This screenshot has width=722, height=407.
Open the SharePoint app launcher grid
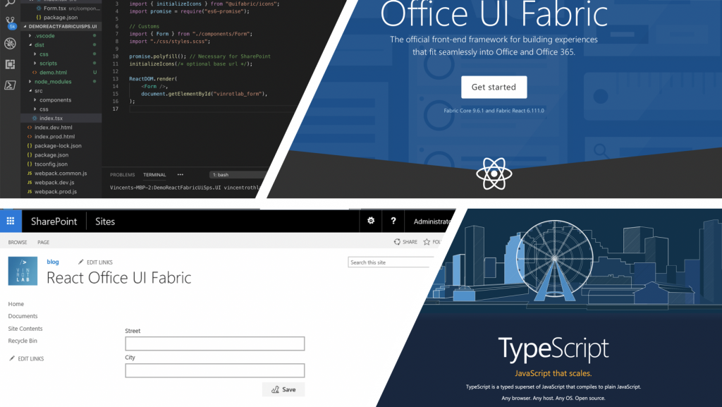pos(11,221)
